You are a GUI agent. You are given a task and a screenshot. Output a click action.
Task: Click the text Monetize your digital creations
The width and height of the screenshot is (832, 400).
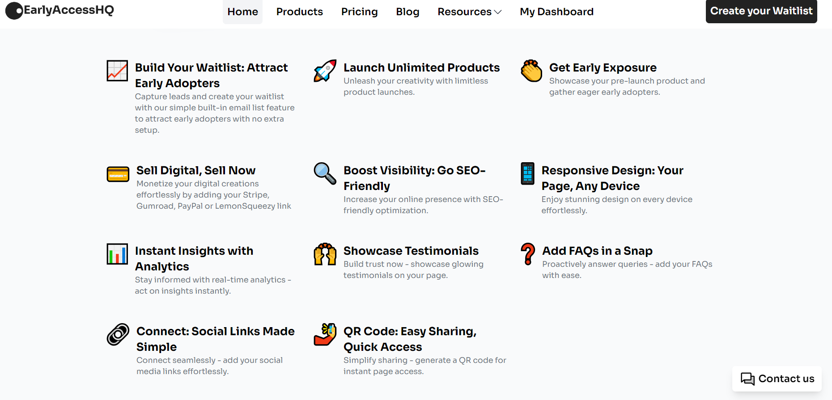(x=197, y=184)
